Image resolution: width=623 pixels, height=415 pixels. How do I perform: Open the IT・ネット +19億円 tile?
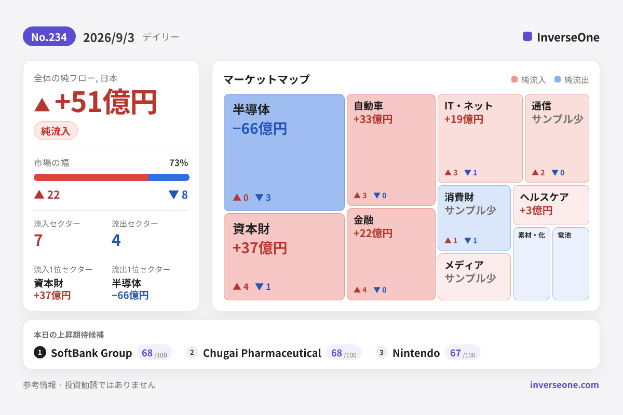coord(480,139)
